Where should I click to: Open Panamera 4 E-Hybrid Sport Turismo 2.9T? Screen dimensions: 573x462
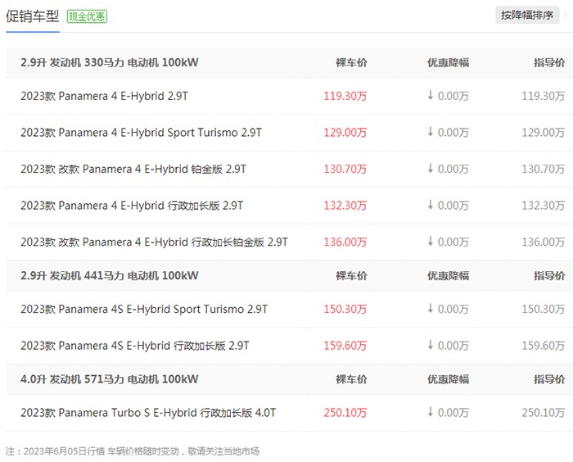click(142, 133)
